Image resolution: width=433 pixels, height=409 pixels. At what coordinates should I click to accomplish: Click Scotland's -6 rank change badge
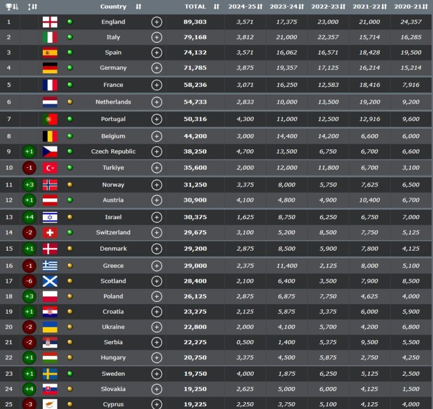pyautogui.click(x=29, y=281)
